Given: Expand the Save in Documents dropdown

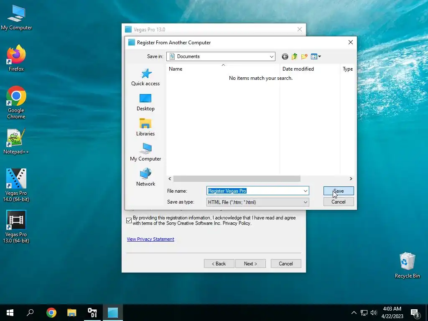Looking at the screenshot, I should coord(272,56).
